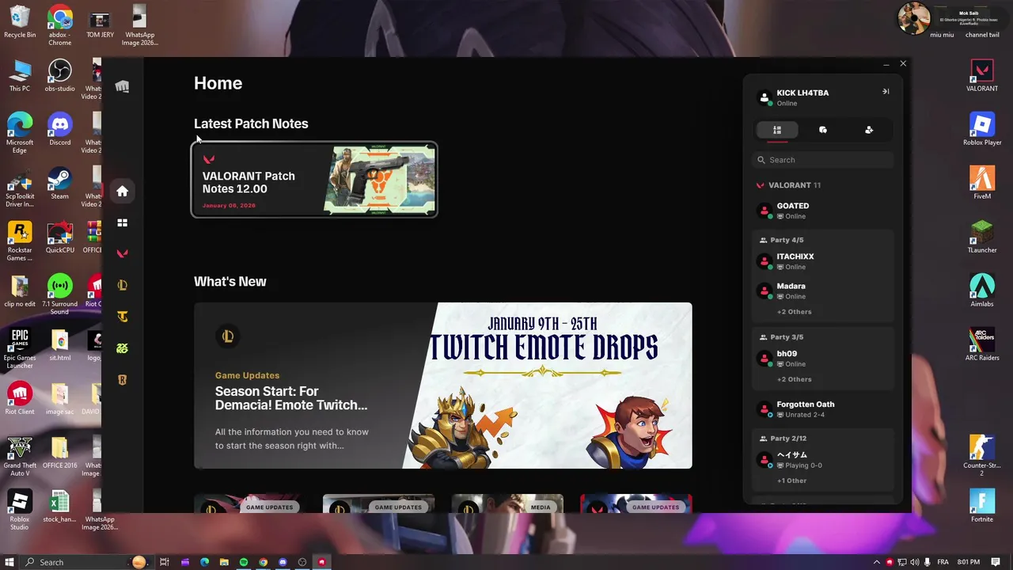Open 7.1 Surround Sound shortcut
The width and height of the screenshot is (1013, 570).
[x=59, y=294]
